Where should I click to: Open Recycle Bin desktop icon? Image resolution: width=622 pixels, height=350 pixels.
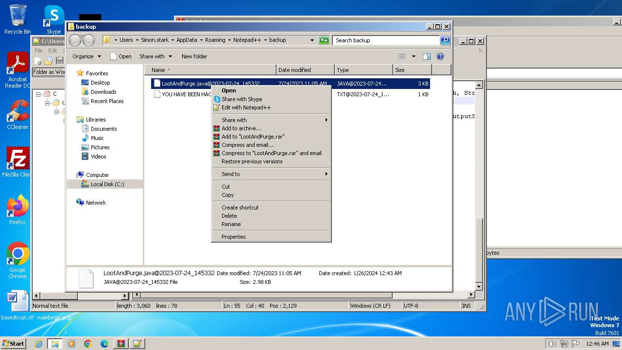point(17,19)
